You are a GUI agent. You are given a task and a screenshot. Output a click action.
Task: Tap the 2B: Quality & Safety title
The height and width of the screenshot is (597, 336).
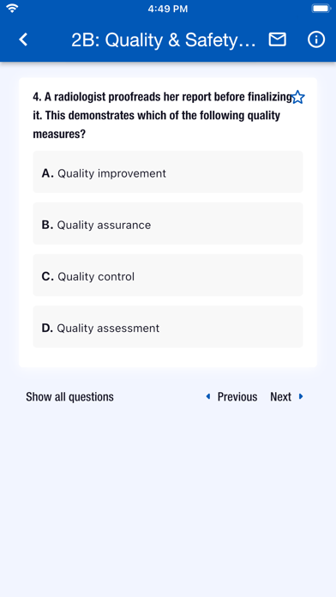click(164, 40)
